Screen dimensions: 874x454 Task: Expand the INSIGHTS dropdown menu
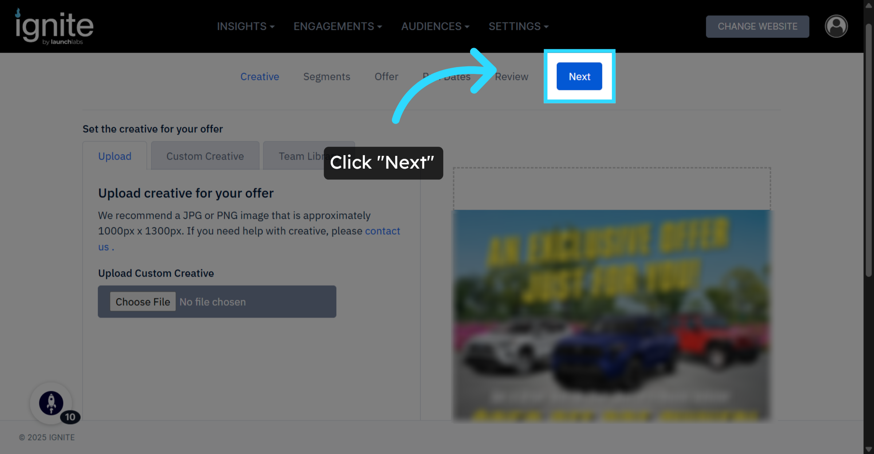click(x=245, y=26)
